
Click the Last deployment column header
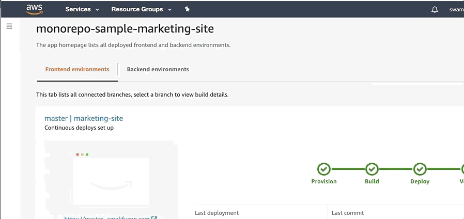(216, 213)
